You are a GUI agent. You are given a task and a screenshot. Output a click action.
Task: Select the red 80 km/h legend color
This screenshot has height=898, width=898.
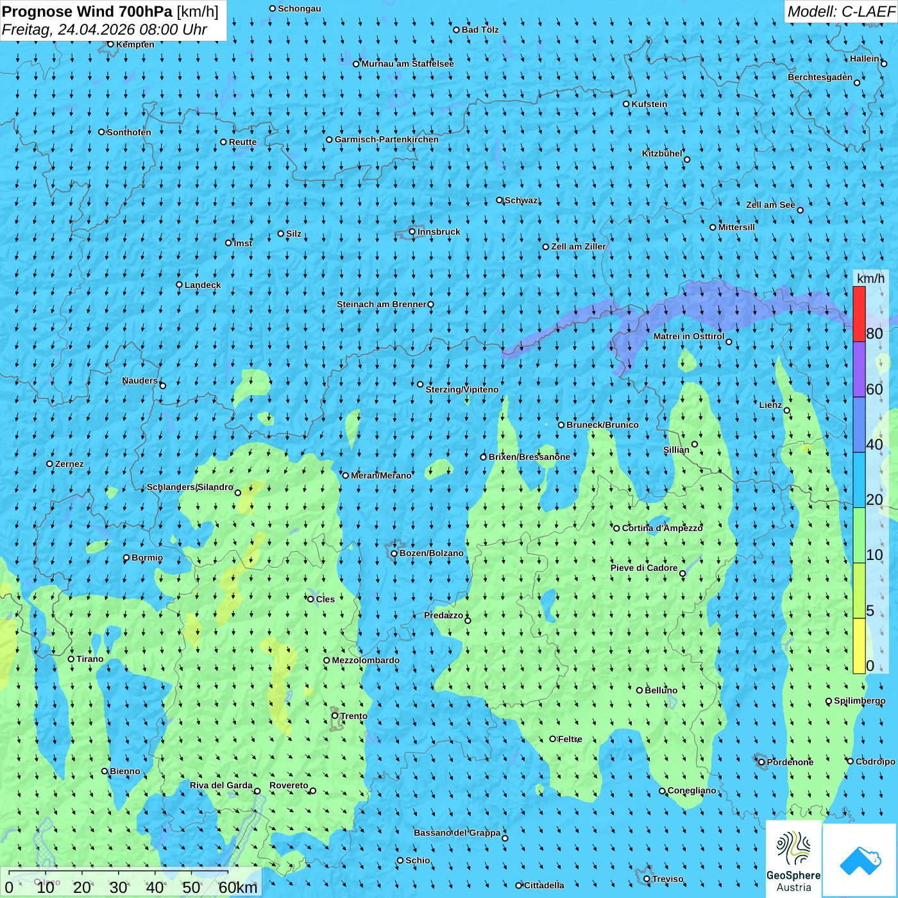coord(859,314)
